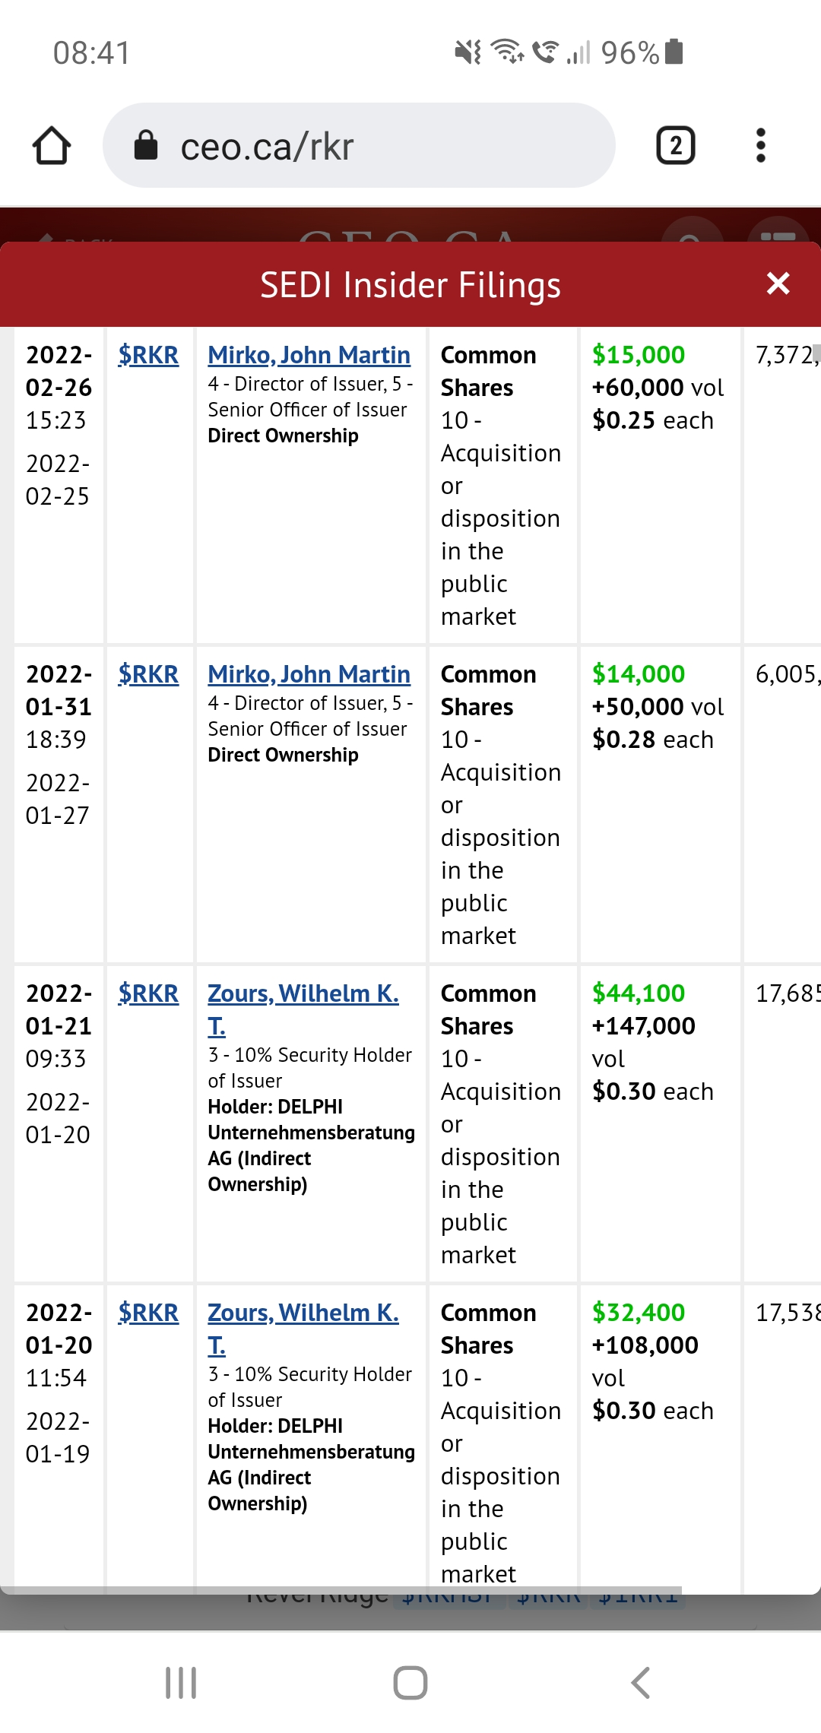
Task: Open $RKR link in 2022-01-31 filing
Action: tap(148, 674)
